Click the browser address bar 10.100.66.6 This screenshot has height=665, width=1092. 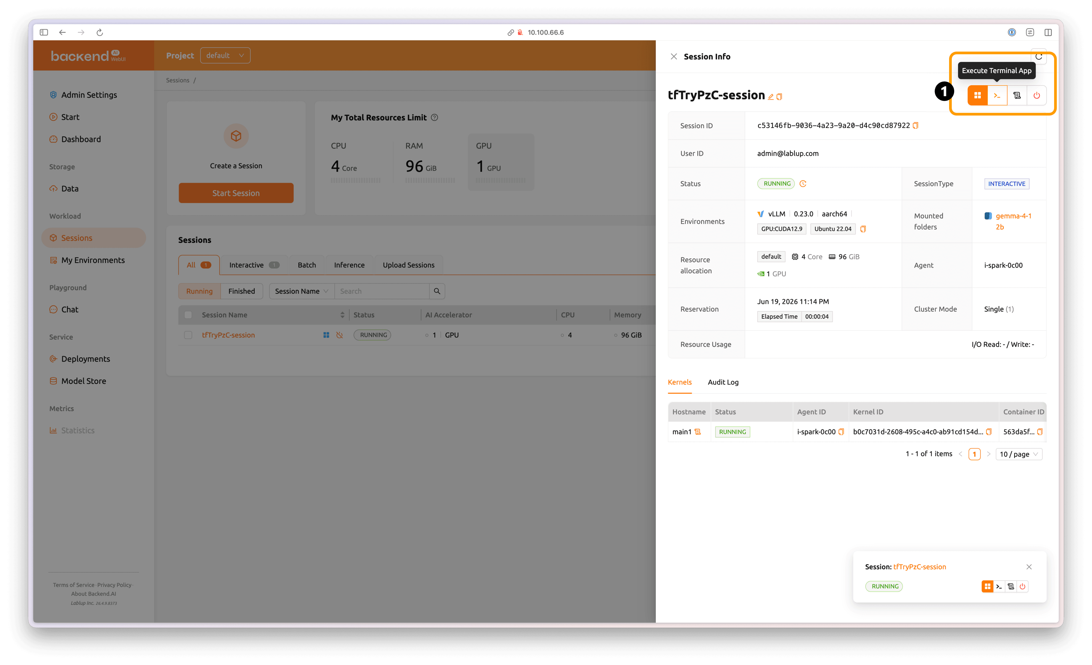coord(546,32)
